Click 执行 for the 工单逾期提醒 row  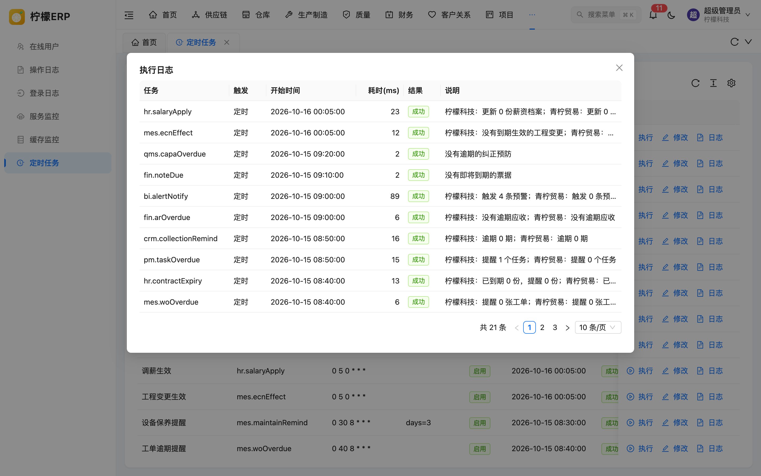click(x=640, y=448)
